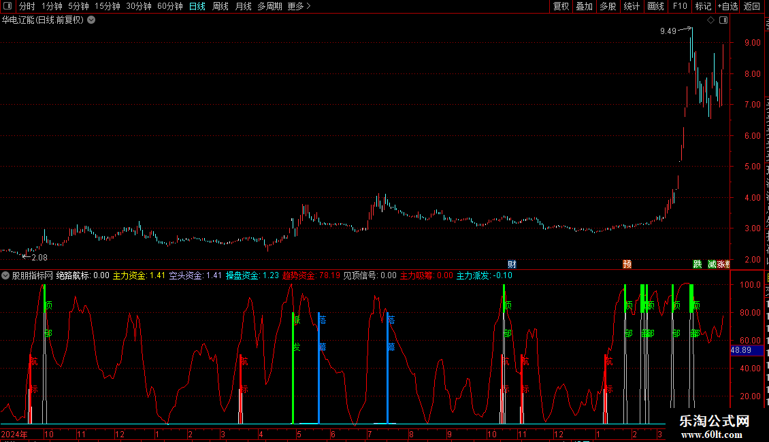Screen dimensions: 769x442
Task: Click the diamond icon in chart corner
Action: [x=710, y=20]
